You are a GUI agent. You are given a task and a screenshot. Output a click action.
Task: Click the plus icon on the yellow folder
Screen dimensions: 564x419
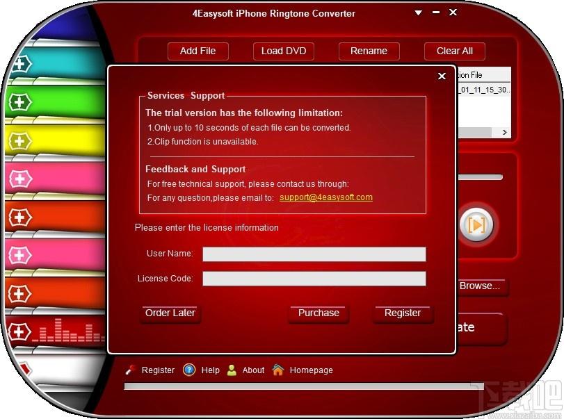(20, 141)
